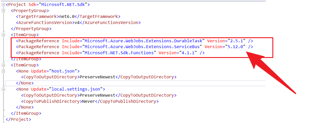Collapse the None local.settings.json element

tap(3, 89)
